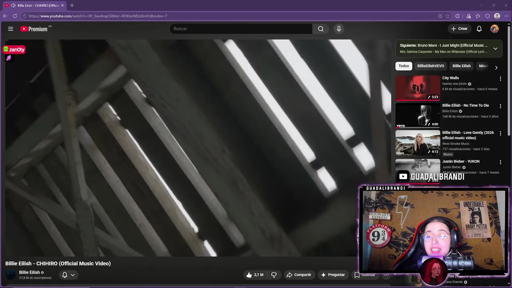The height and width of the screenshot is (288, 512).
Task: Go to YouTube Premium home logo
Action: tap(34, 29)
